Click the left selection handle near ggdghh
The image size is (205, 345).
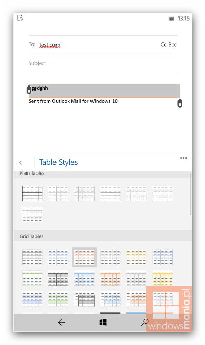click(x=29, y=90)
